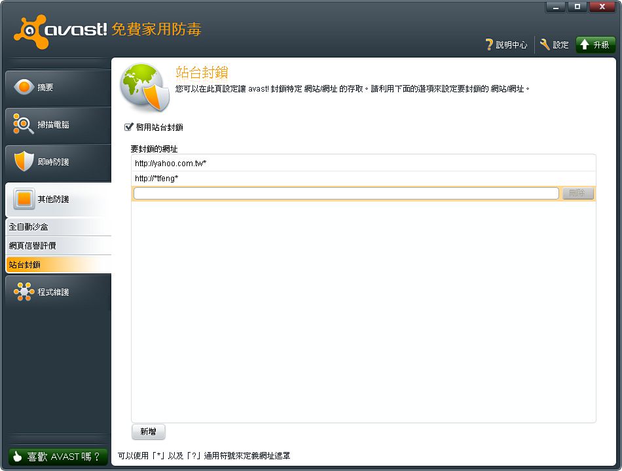Open the 程式維護 menu label
The image size is (622, 471).
53,292
